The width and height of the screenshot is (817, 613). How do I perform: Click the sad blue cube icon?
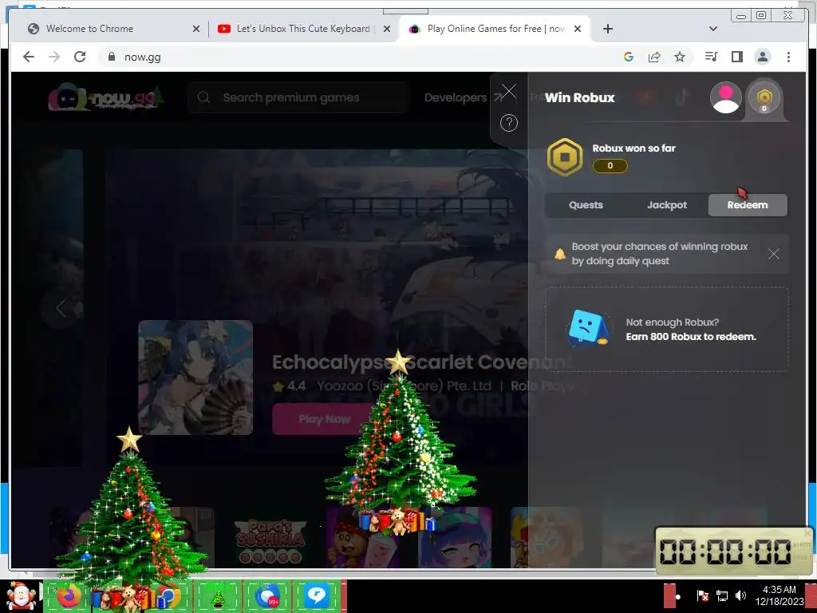coord(587,328)
